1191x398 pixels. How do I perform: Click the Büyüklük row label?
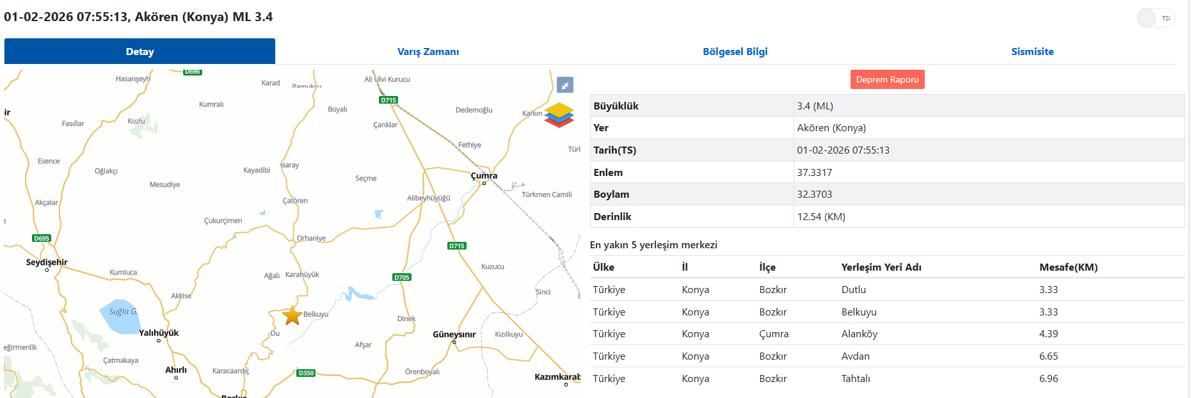coord(616,106)
